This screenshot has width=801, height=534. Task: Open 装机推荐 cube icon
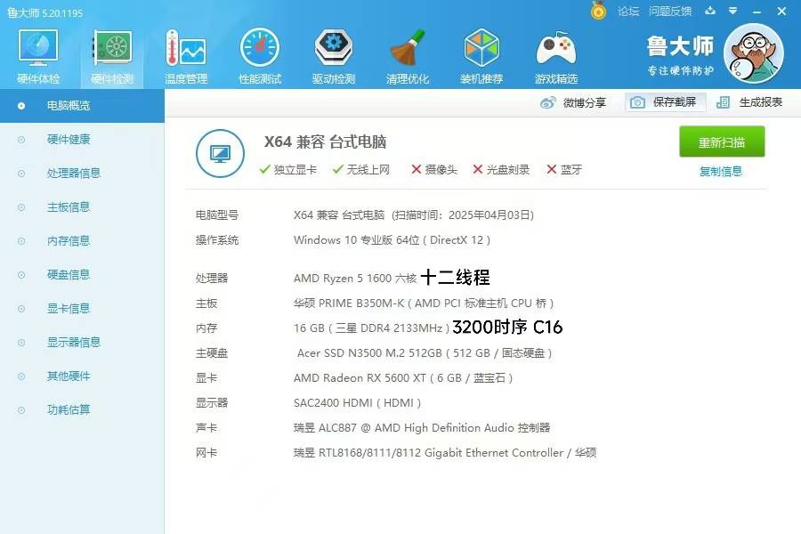[x=481, y=56]
